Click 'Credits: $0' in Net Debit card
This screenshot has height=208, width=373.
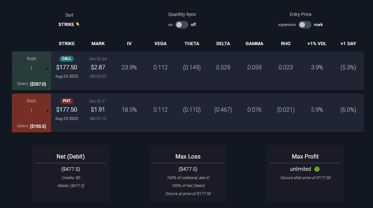71,178
